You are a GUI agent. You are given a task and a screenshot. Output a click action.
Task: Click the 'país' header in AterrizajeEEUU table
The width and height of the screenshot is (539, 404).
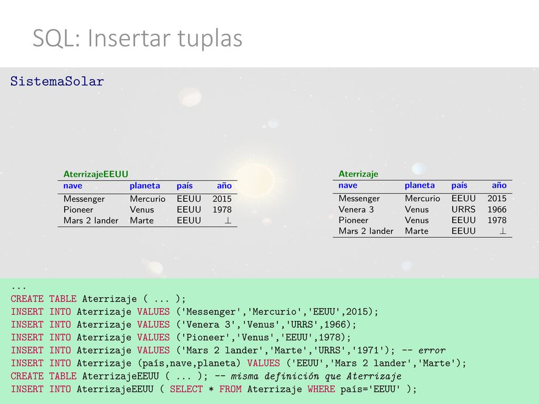tap(185, 186)
